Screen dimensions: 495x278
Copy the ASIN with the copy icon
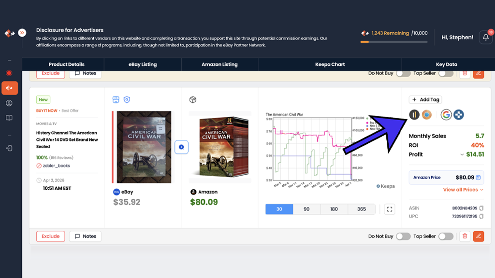pyautogui.click(x=481, y=208)
